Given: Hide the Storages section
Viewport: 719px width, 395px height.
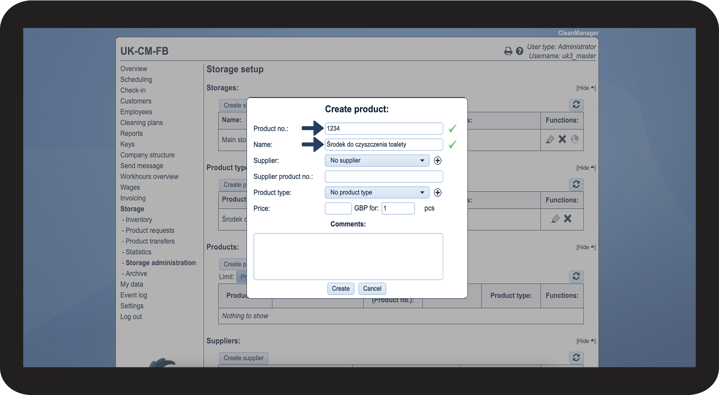Looking at the screenshot, I should pos(586,88).
